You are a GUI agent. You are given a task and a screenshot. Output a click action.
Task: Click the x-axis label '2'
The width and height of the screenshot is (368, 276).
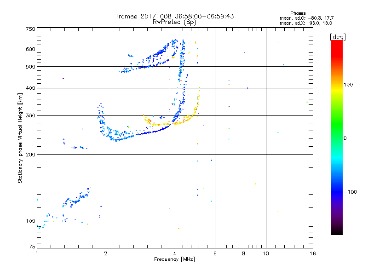pos(106,253)
